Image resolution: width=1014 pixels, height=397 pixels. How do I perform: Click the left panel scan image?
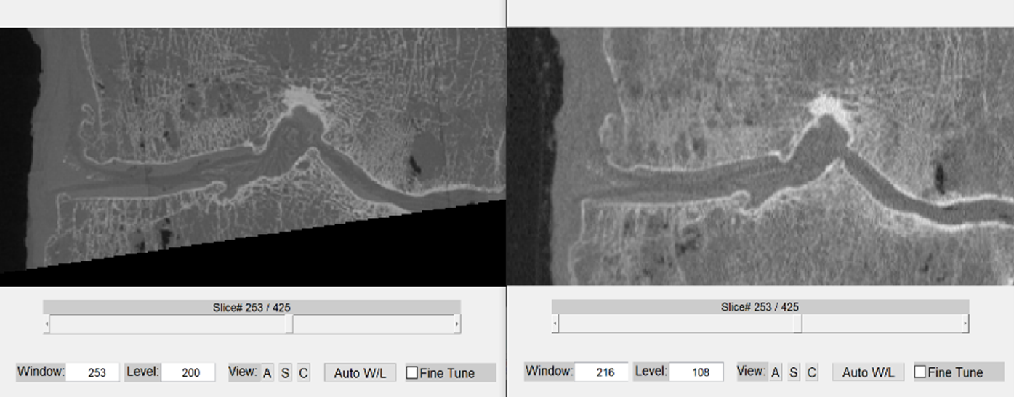[252, 157]
